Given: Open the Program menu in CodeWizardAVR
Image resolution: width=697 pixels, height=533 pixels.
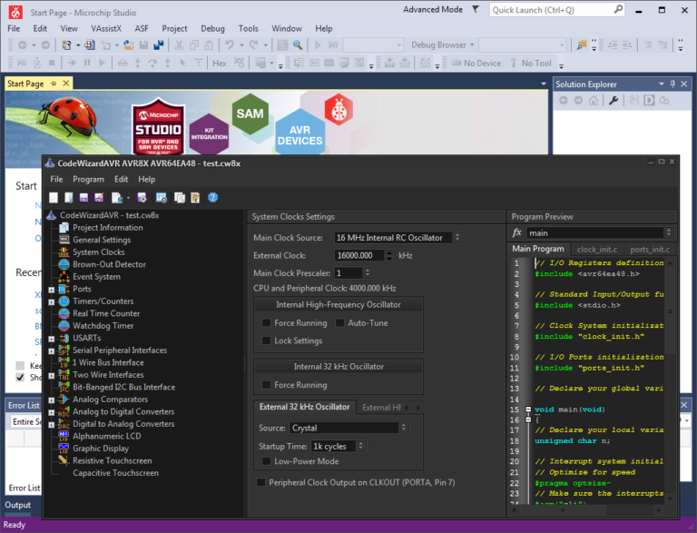Looking at the screenshot, I should pos(88,179).
